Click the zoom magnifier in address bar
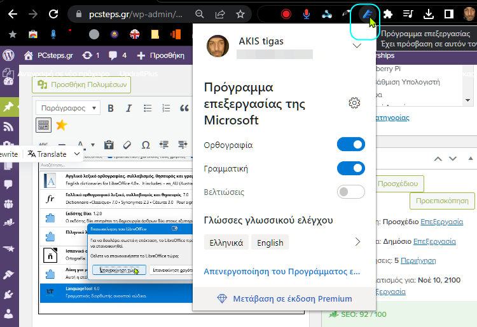Image resolution: width=477 pixels, height=327 pixels. pos(200,14)
